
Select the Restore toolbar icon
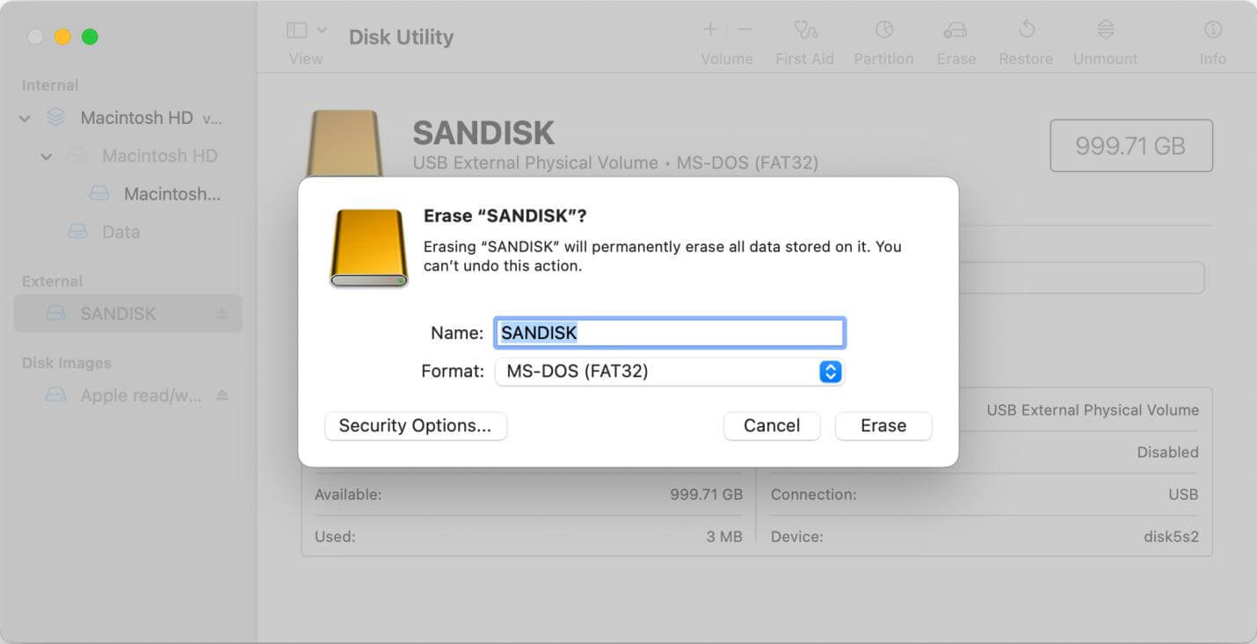(1025, 40)
